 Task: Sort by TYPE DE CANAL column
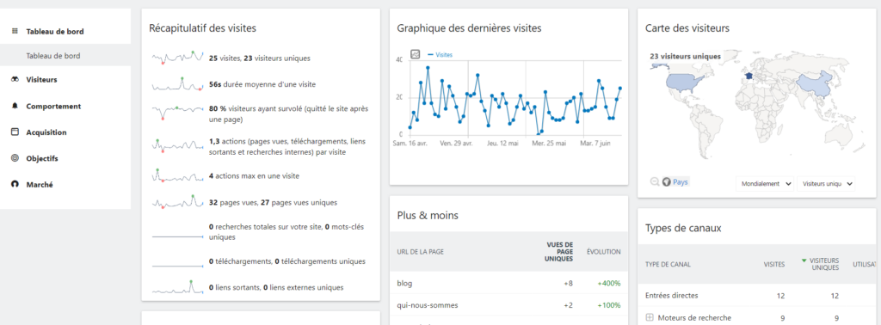[x=668, y=264]
